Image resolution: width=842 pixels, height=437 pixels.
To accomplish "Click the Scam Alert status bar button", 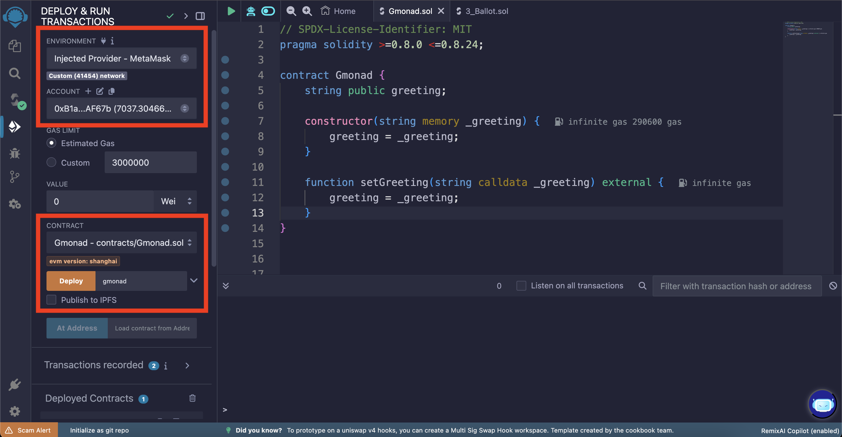I will [29, 430].
